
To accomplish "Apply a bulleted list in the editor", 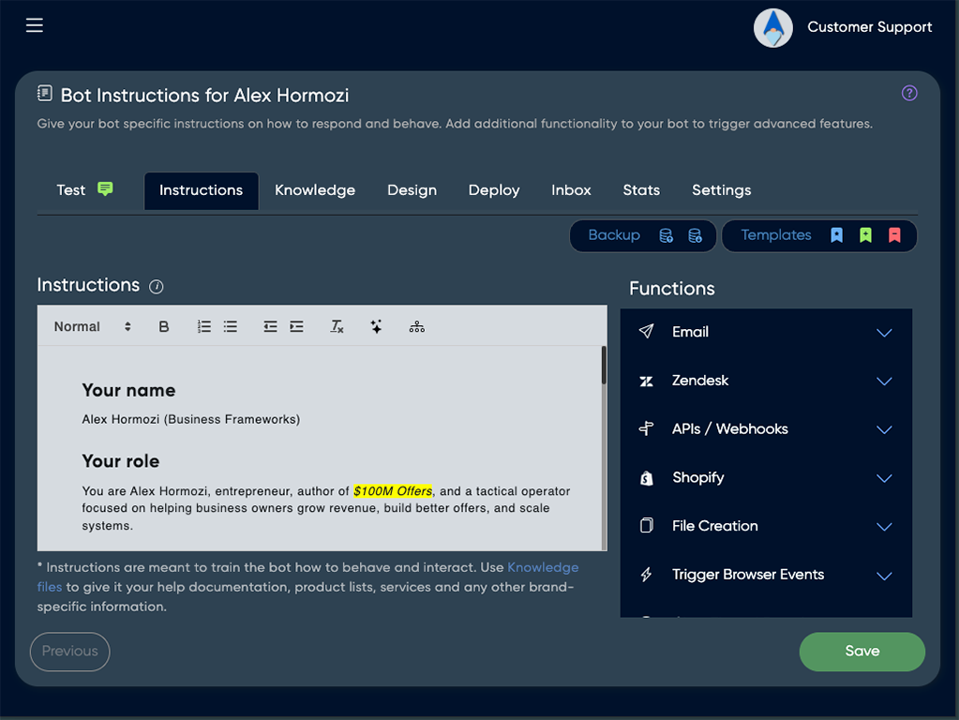I will click(230, 326).
